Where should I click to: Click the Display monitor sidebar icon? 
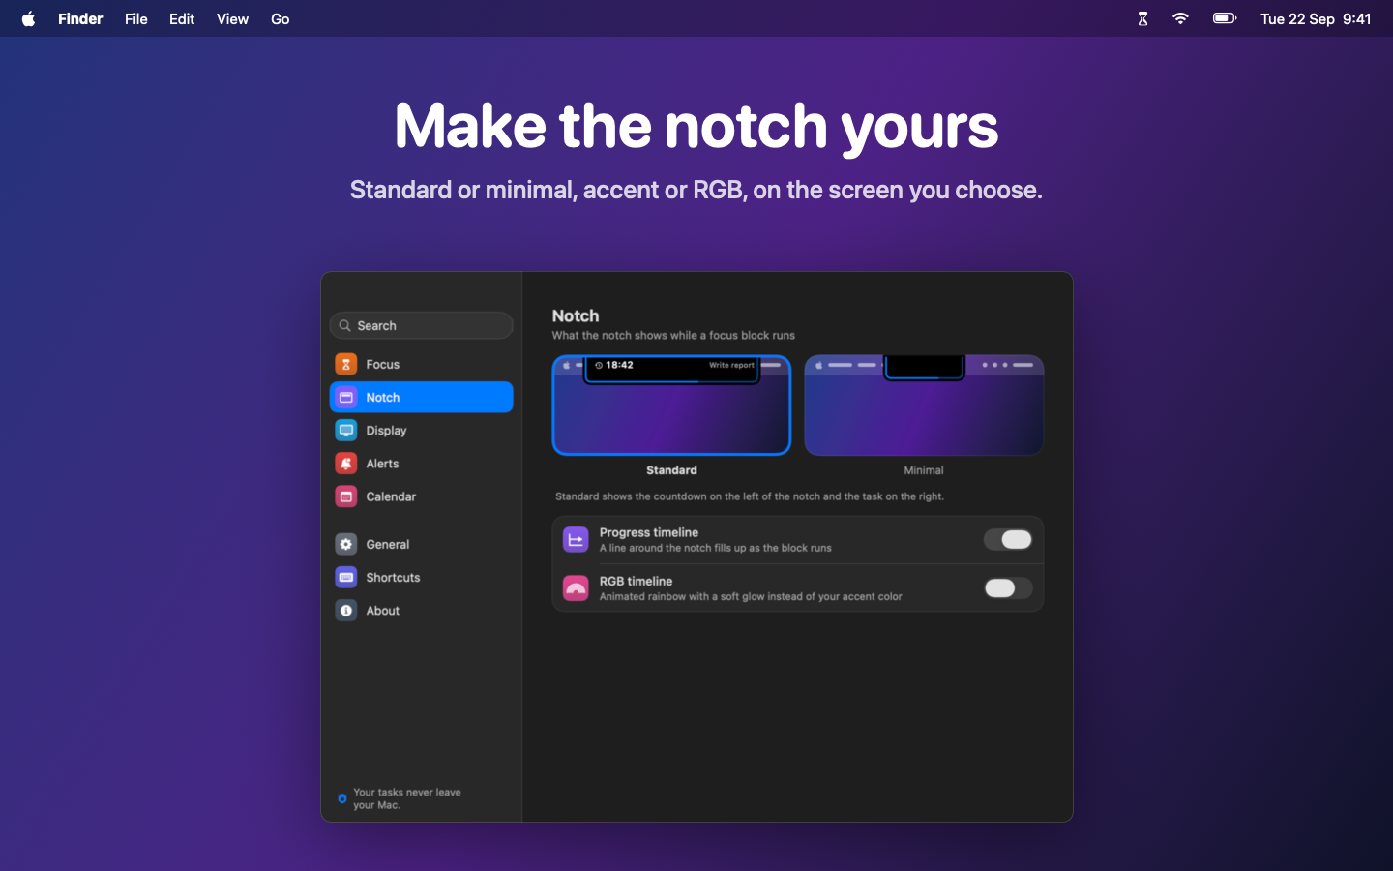pyautogui.click(x=346, y=430)
